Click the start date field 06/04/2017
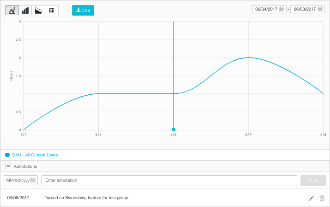Image resolution: width=330 pixels, height=207 pixels. (x=265, y=9)
